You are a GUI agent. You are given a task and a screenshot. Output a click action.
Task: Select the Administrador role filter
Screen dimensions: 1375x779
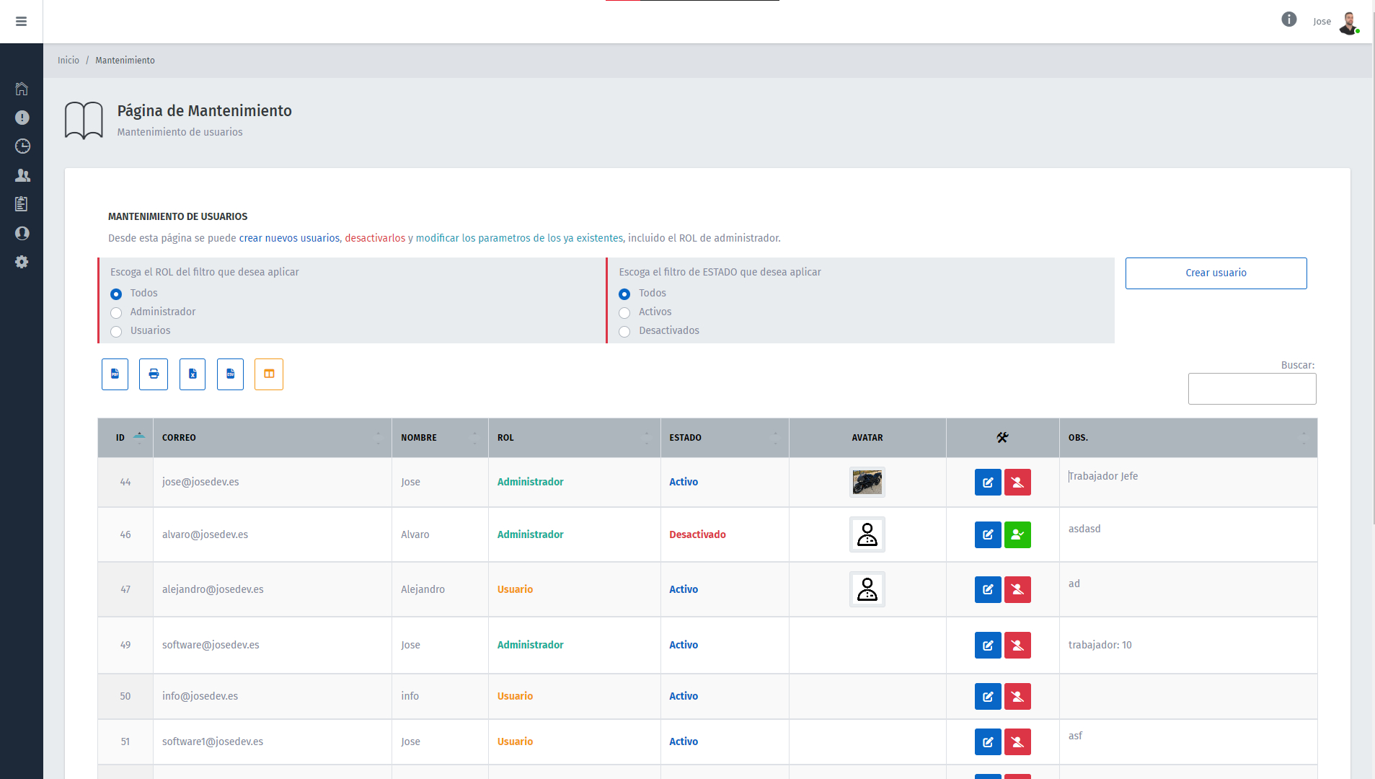pyautogui.click(x=116, y=313)
